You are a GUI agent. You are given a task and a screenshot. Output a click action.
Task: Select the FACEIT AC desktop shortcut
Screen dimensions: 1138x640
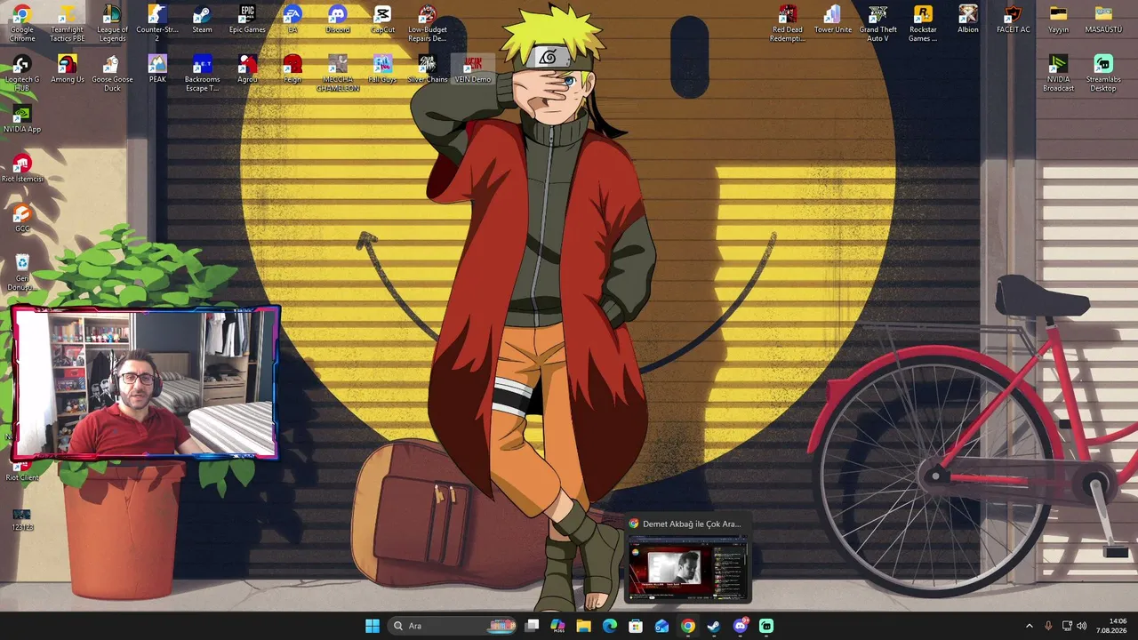click(x=1014, y=20)
